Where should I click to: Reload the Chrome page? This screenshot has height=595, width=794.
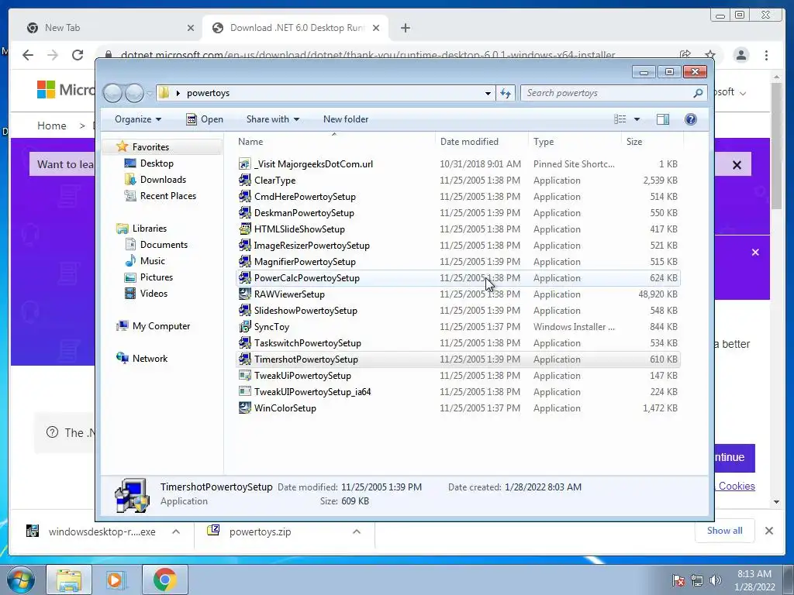[x=78, y=55]
